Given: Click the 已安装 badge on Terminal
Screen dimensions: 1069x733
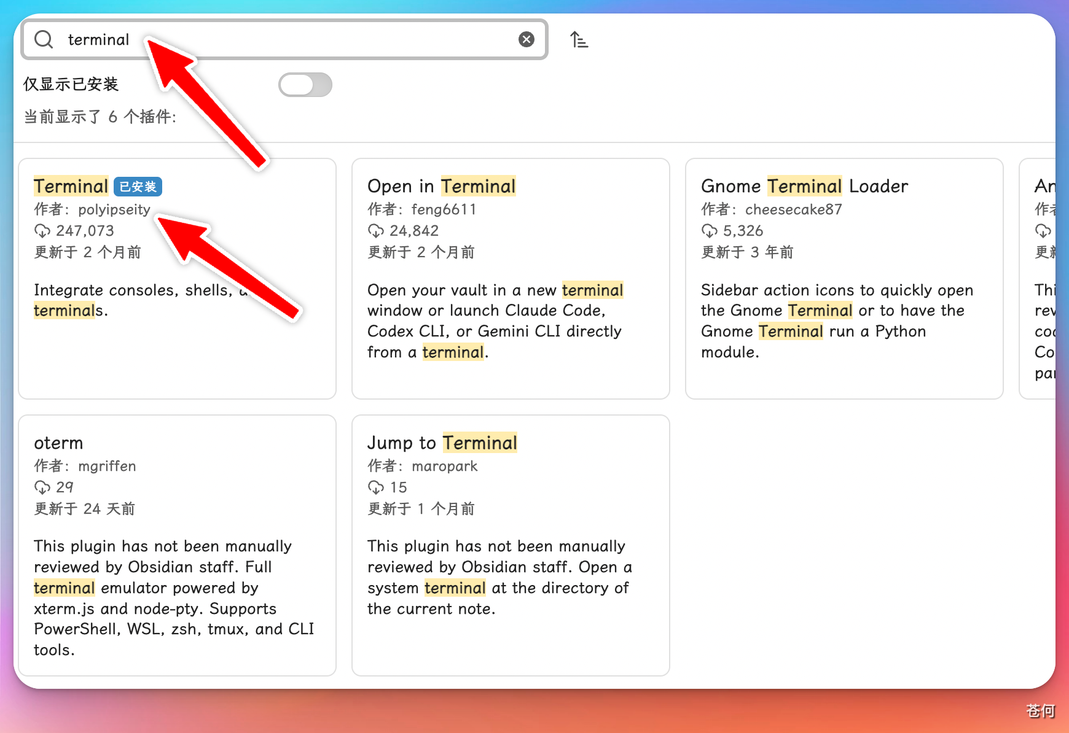Looking at the screenshot, I should [138, 187].
